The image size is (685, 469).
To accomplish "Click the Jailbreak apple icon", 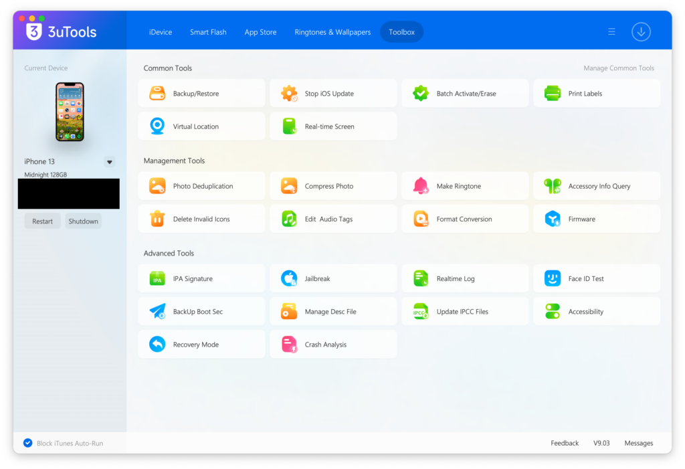I will tap(289, 279).
